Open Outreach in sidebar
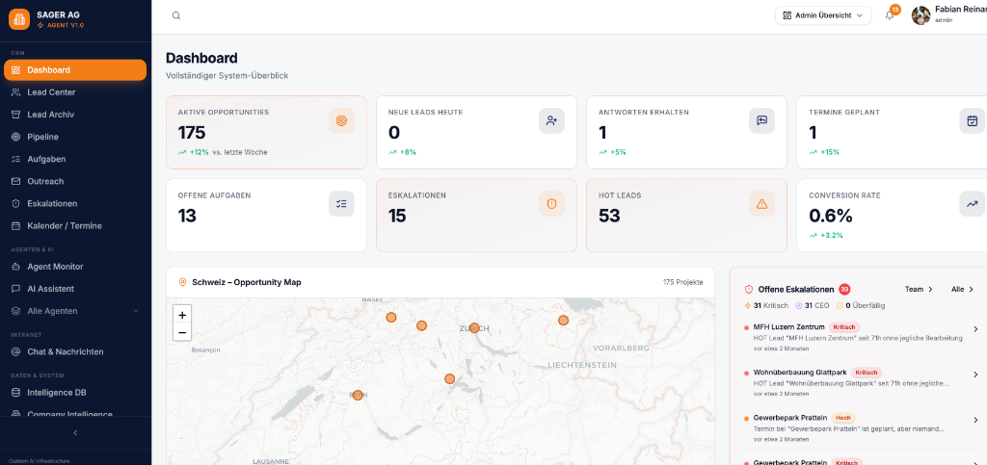Viewport: 987px width, 465px height. [x=75, y=181]
